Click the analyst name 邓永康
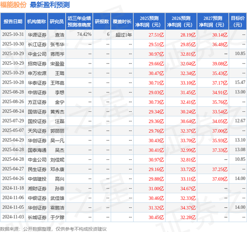Image resolution: width=247 pixels, height=232 pixels. (57, 169)
